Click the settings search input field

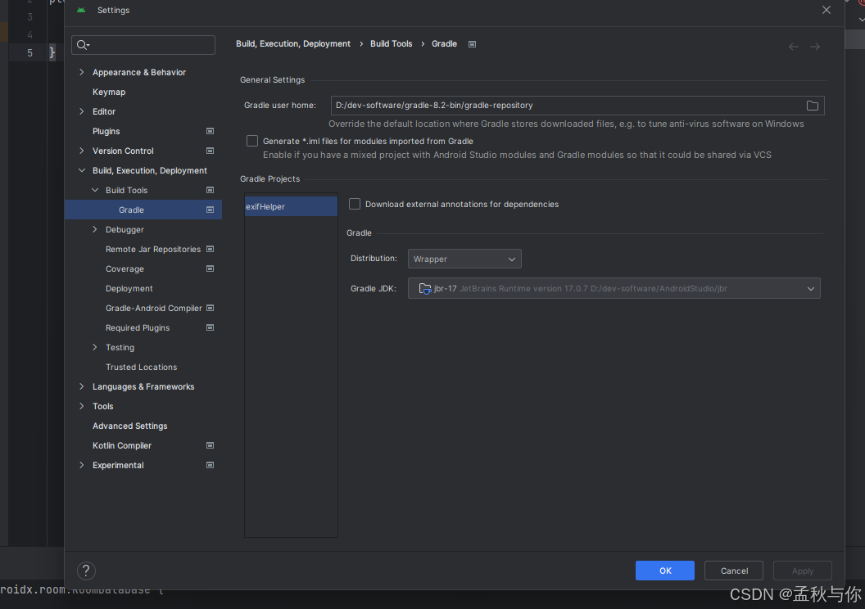143,45
